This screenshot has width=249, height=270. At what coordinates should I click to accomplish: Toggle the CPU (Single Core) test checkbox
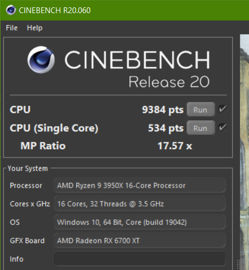[223, 127]
